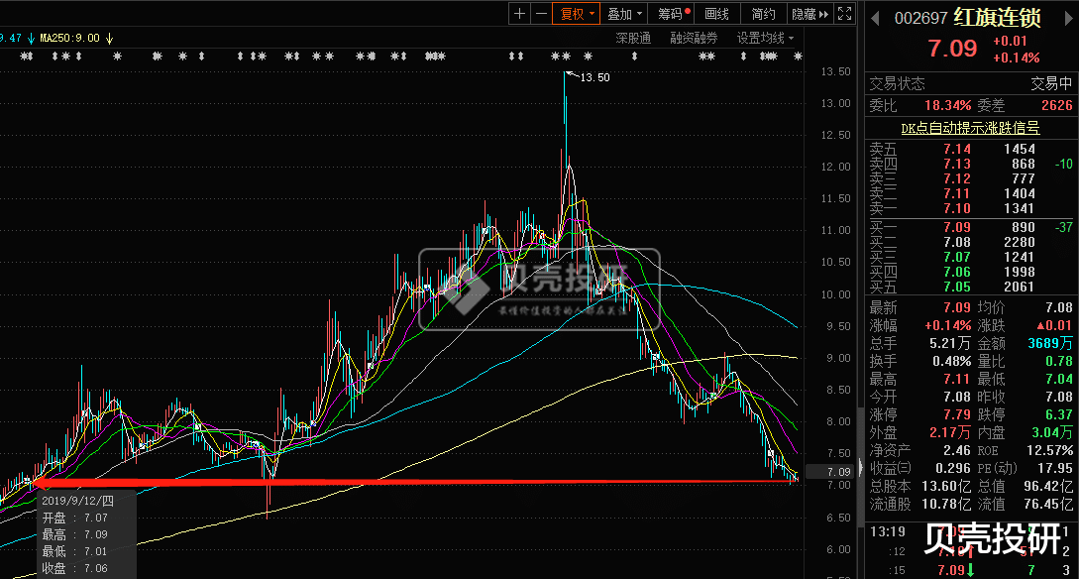Select the MA250:9.00 indicator label
Screen dimensions: 1079x579
point(69,38)
